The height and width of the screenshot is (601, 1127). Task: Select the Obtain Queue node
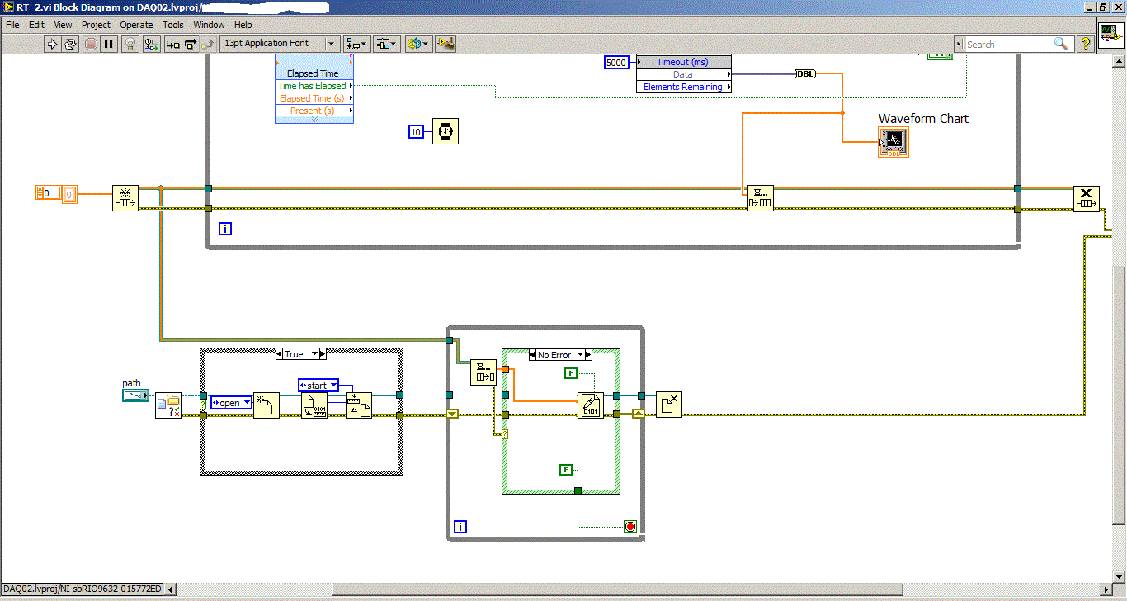point(125,198)
